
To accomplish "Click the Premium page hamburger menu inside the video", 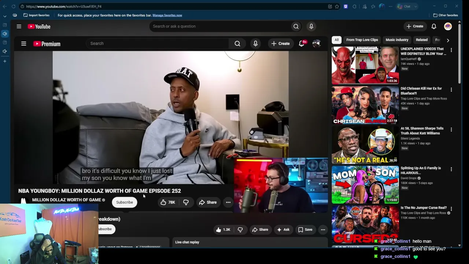I will point(23,44).
